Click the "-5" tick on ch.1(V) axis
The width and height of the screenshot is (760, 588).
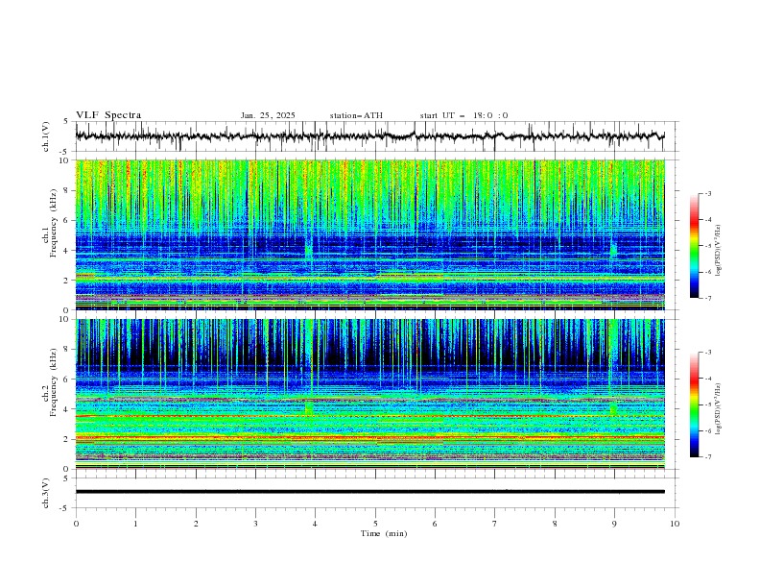(x=65, y=152)
